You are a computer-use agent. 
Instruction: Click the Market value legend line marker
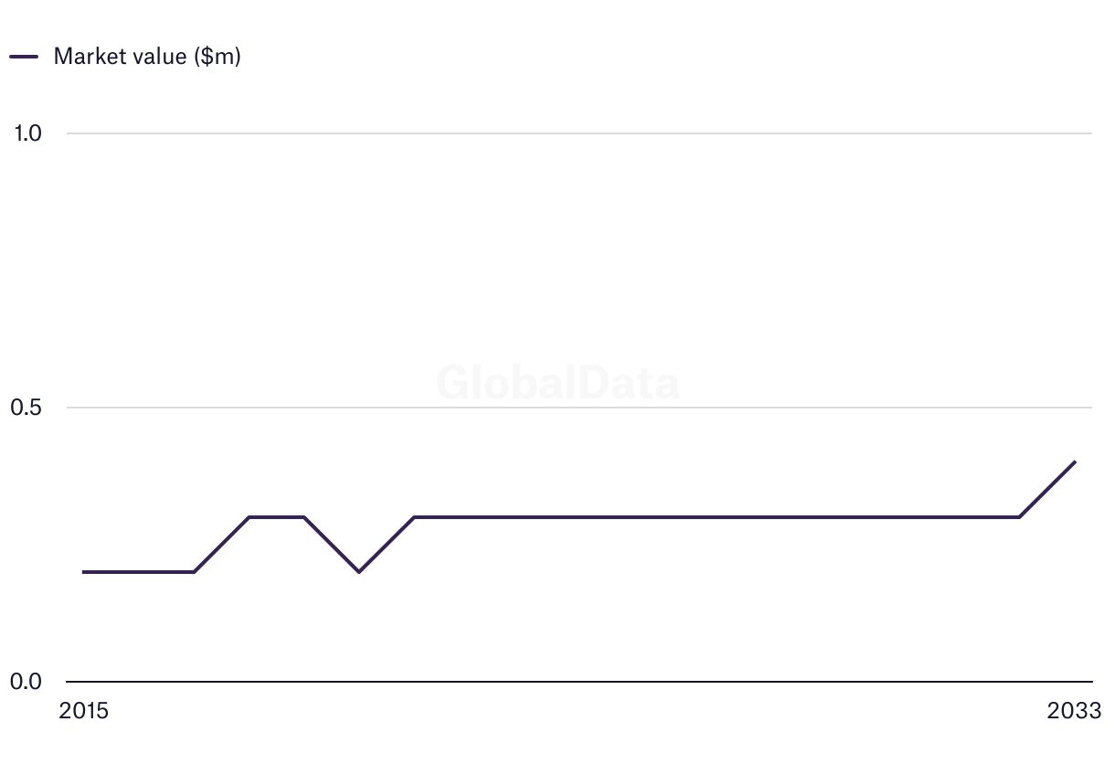(x=24, y=57)
